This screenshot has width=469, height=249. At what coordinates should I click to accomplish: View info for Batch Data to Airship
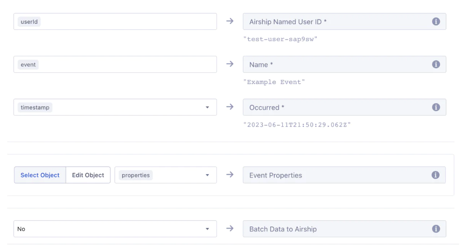click(435, 229)
